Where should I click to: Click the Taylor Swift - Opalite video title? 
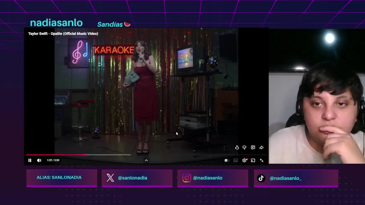click(63, 34)
